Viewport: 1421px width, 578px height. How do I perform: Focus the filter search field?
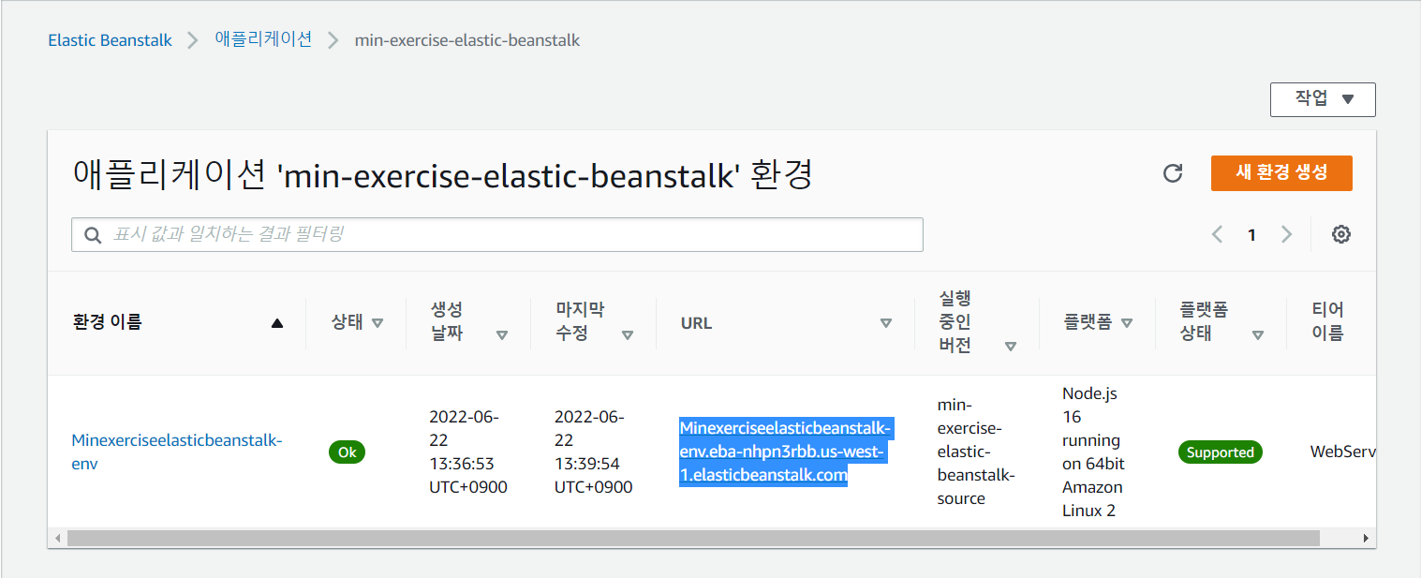pos(497,235)
